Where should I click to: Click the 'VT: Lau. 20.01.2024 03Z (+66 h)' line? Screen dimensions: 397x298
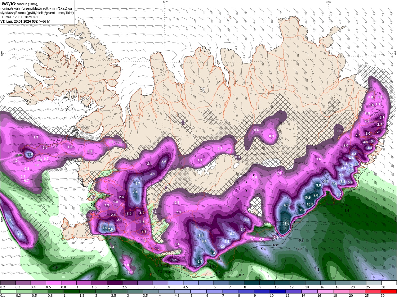point(25,21)
